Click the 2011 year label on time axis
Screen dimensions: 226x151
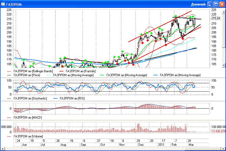coord(161,145)
